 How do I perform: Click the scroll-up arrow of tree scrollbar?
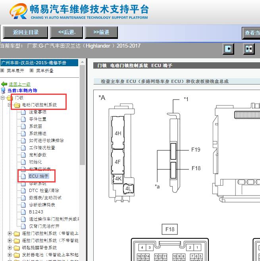(82, 62)
